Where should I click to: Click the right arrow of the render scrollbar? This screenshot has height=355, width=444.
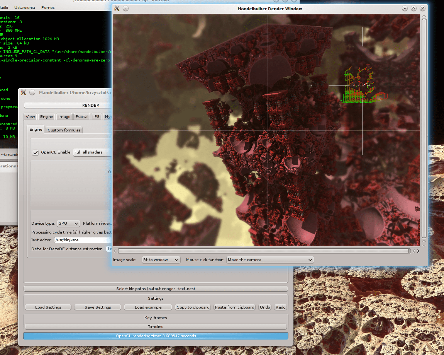pos(418,251)
